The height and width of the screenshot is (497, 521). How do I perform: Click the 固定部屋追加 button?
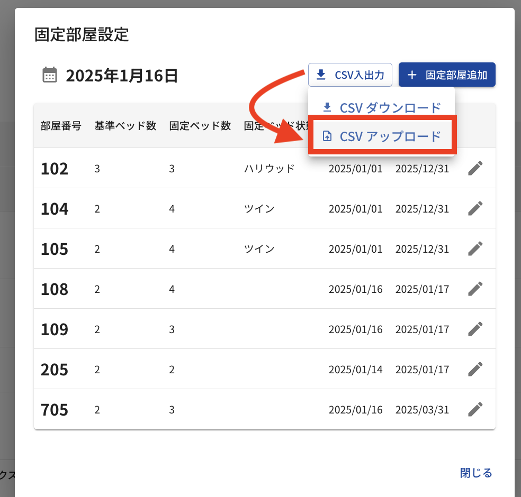447,75
